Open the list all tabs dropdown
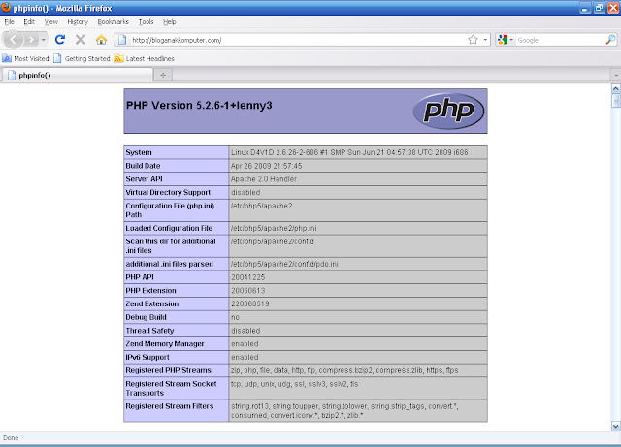 [616, 76]
